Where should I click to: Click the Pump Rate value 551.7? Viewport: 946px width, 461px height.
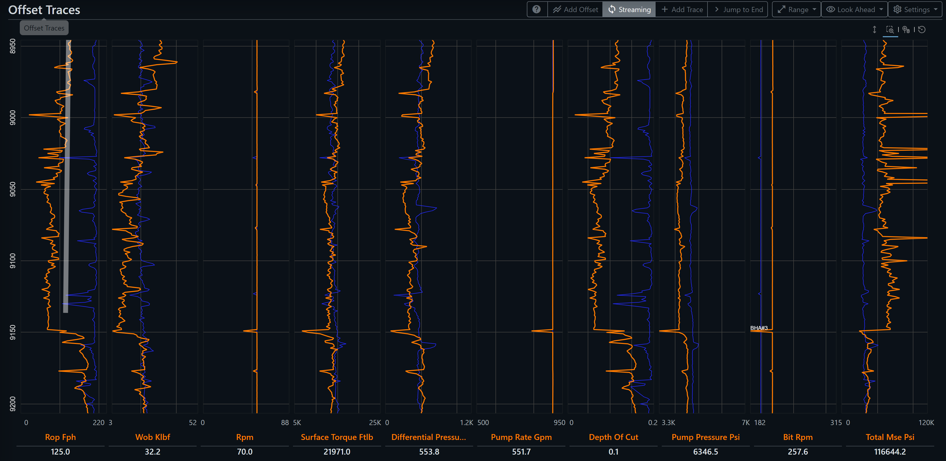pyautogui.click(x=521, y=452)
